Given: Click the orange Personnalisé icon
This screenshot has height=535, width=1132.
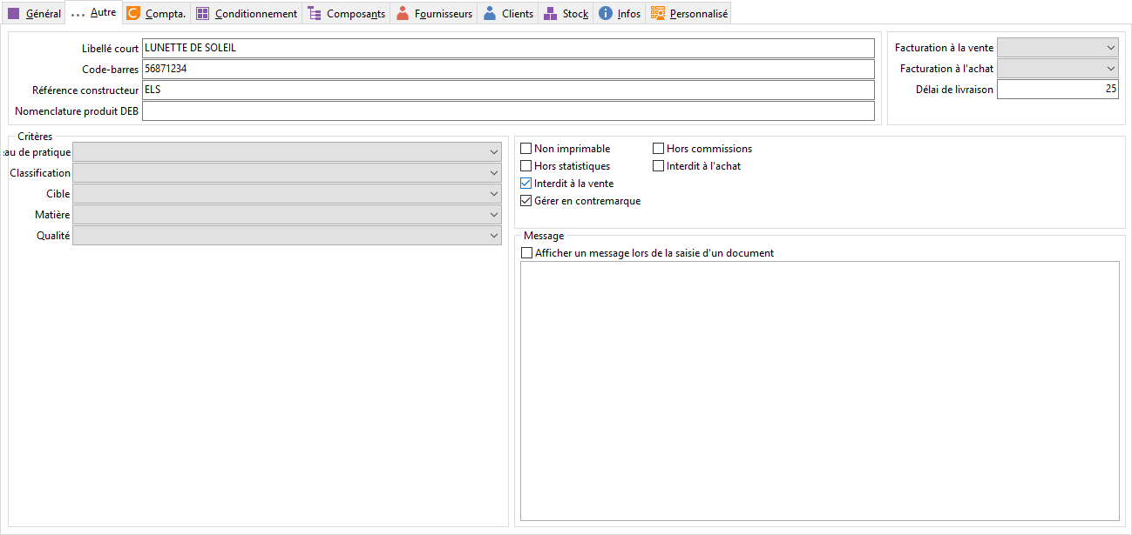Looking at the screenshot, I should tap(658, 14).
